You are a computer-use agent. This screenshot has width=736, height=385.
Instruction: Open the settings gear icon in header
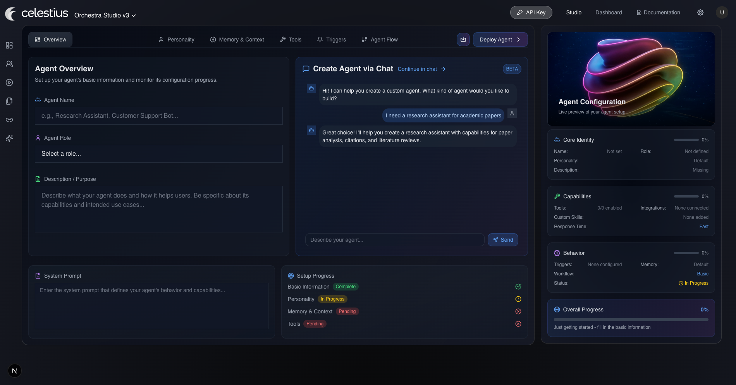tap(700, 12)
